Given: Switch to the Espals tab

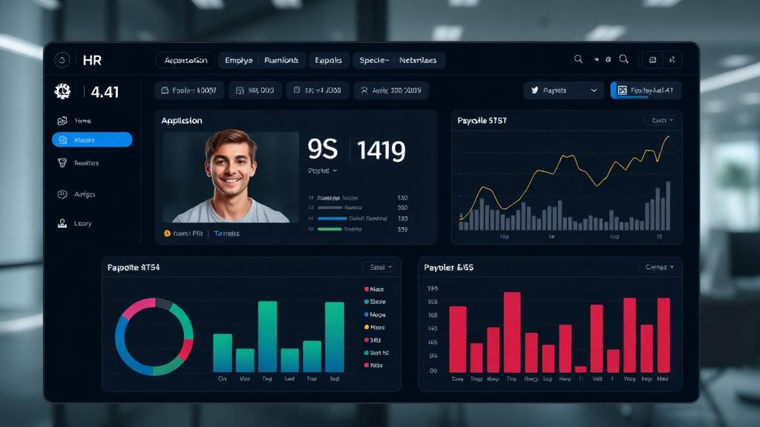Looking at the screenshot, I should pyautogui.click(x=328, y=60).
